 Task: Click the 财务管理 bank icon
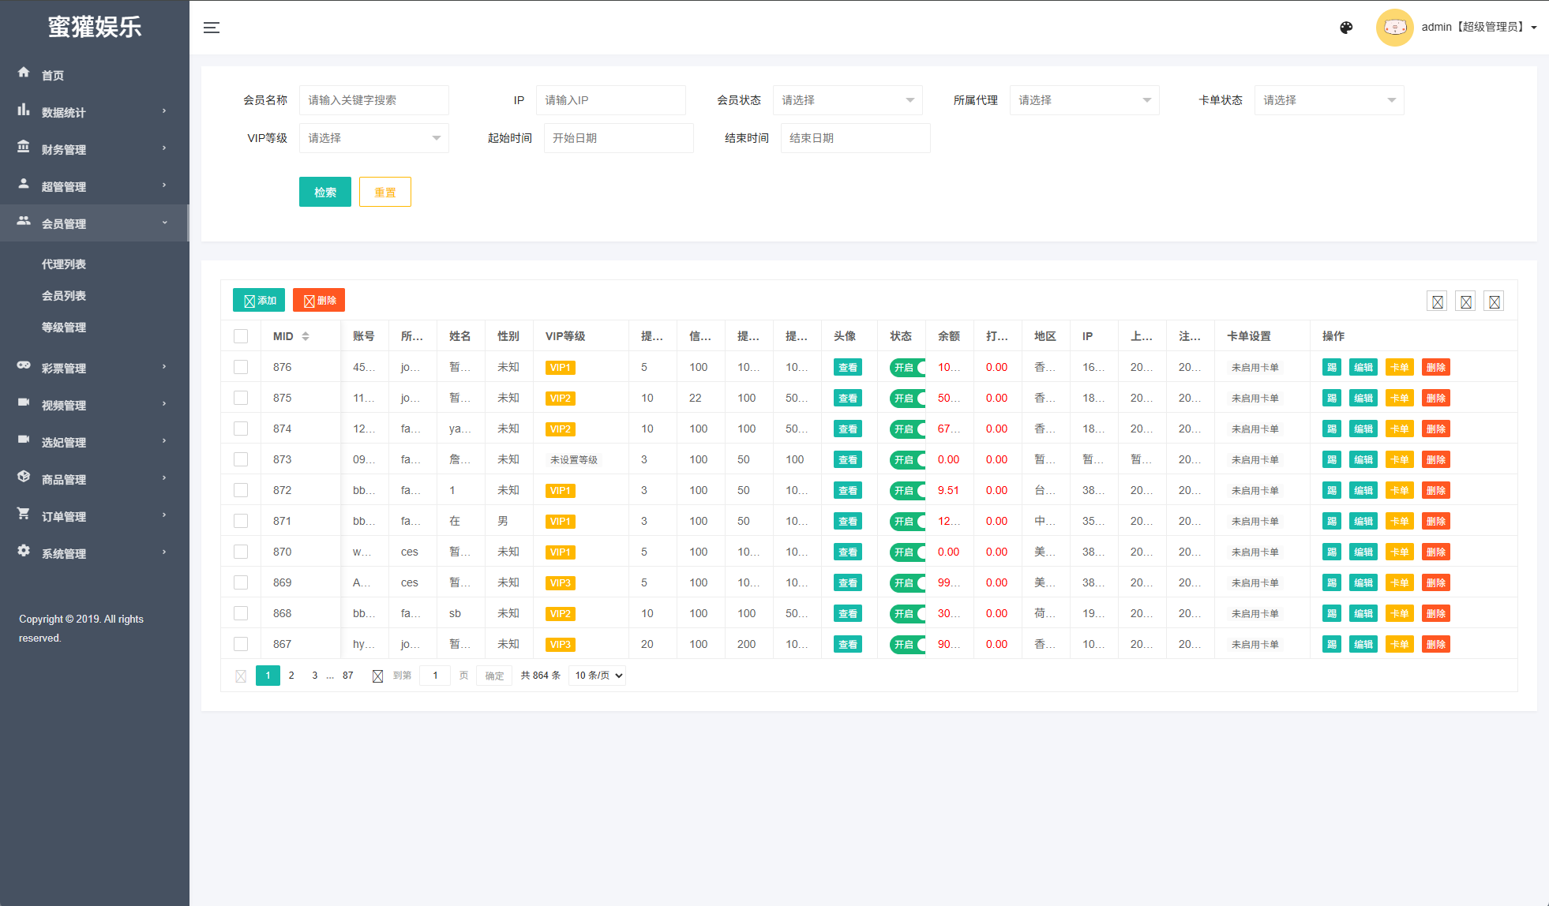point(24,148)
